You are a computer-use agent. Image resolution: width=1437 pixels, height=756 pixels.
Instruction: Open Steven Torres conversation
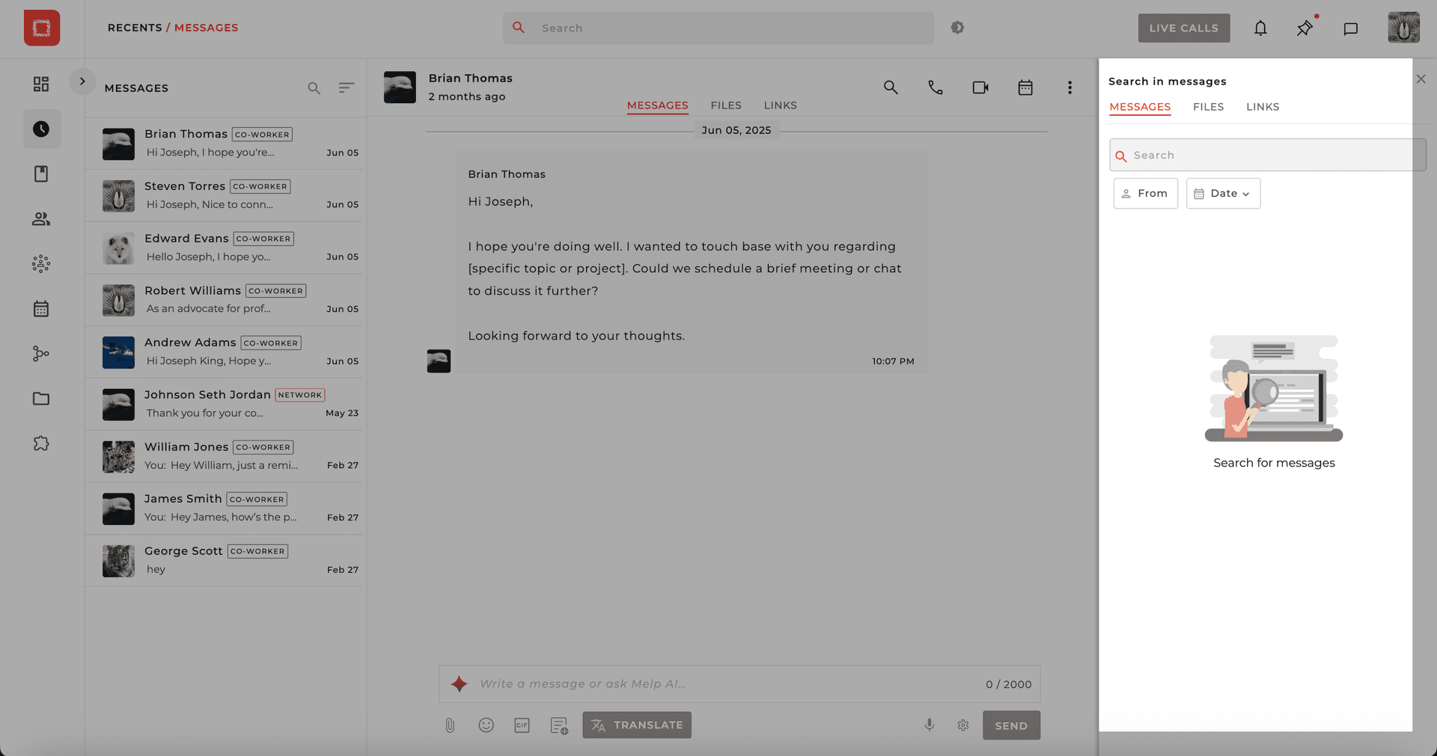[x=225, y=195]
